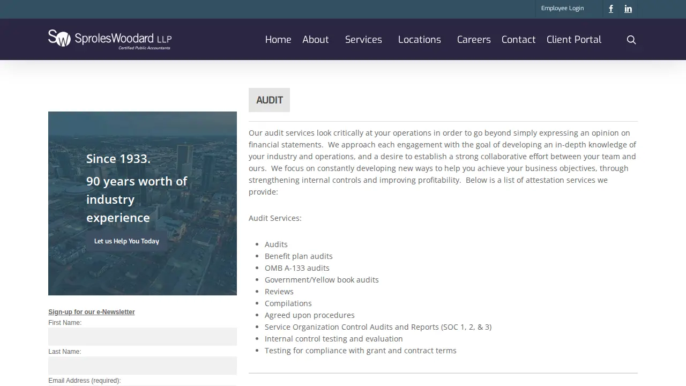Open the Client Portal link
The height and width of the screenshot is (386, 686).
(x=574, y=40)
